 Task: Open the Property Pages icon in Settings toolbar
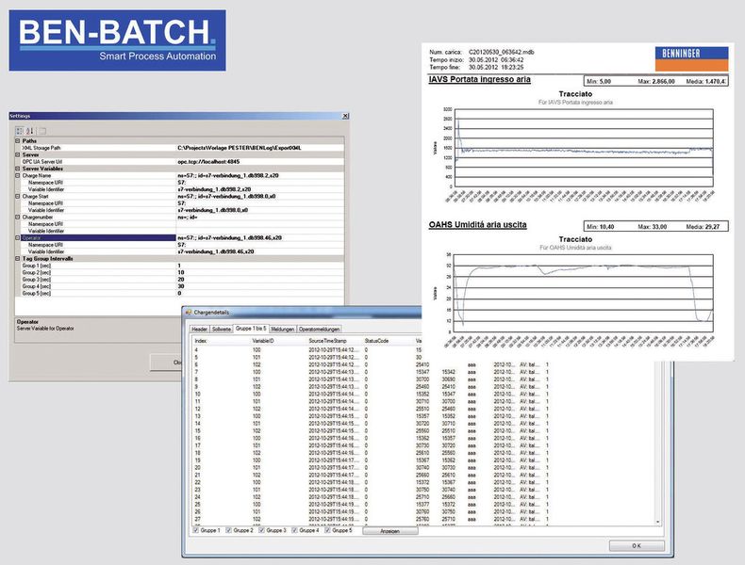click(x=42, y=131)
